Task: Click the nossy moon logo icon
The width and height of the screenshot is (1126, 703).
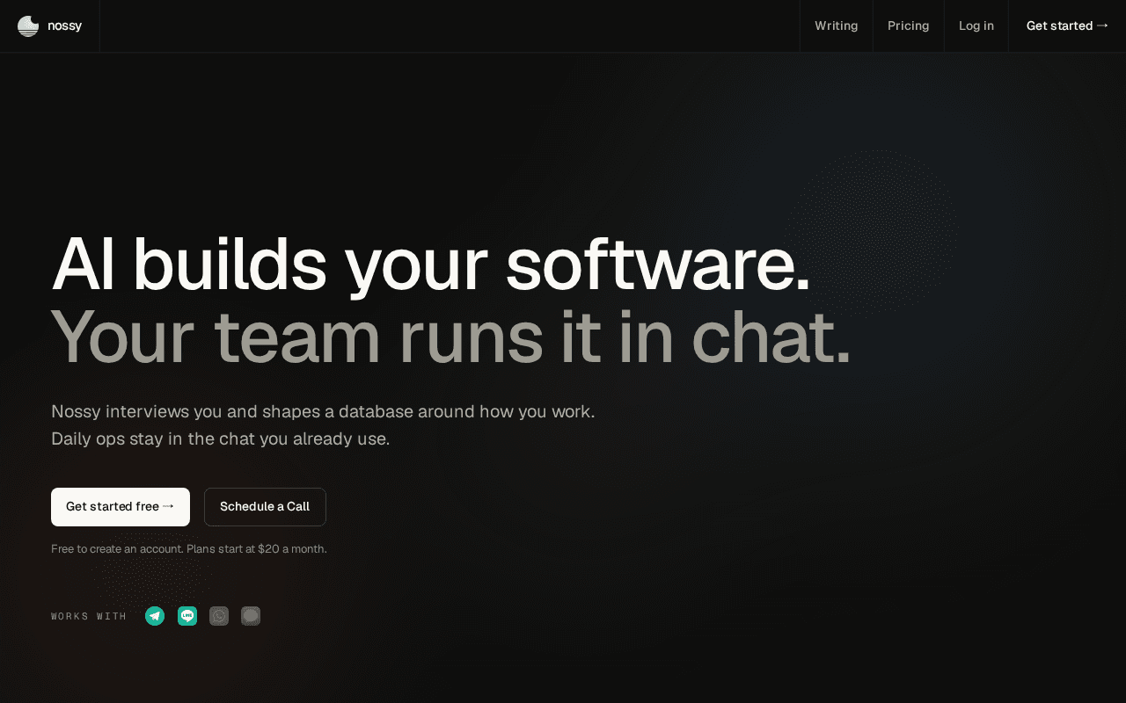Action: click(x=28, y=25)
